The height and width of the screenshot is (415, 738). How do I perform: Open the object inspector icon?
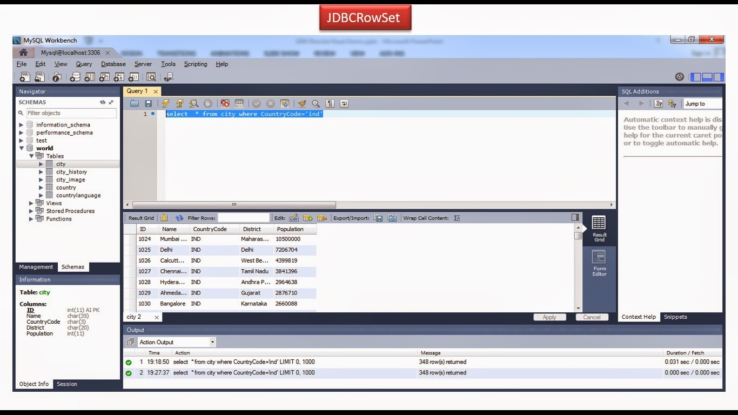click(57, 77)
